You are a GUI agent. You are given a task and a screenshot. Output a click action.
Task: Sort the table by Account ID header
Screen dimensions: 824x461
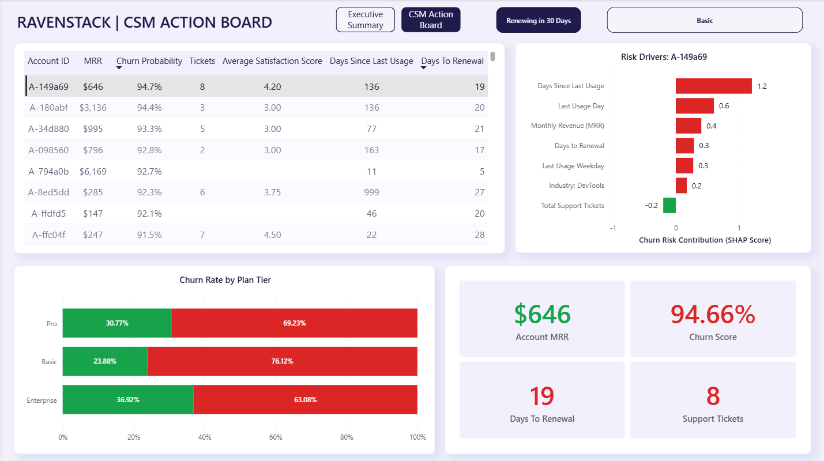48,61
